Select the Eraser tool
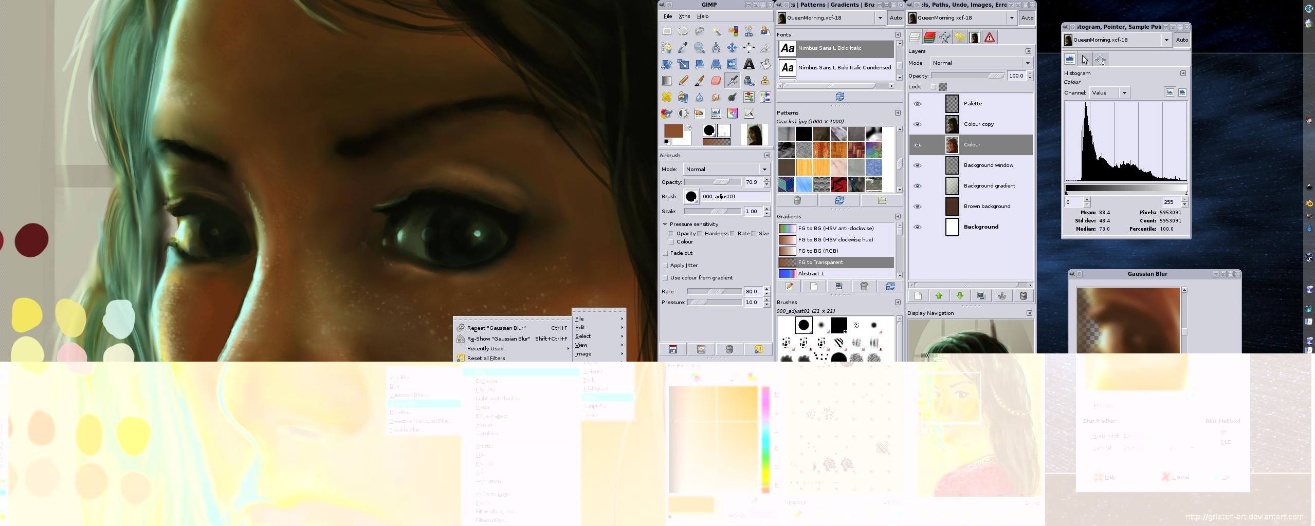The image size is (1315, 526). pos(716,81)
